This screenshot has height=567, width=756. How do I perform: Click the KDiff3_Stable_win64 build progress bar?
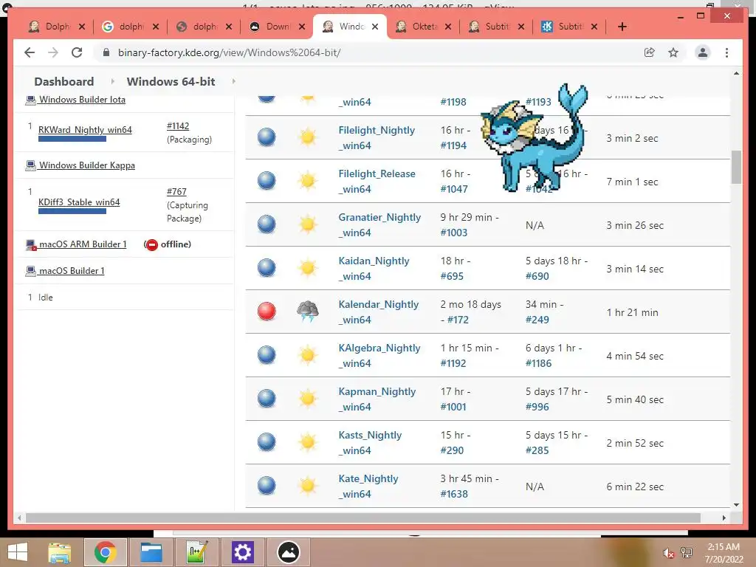(x=72, y=211)
